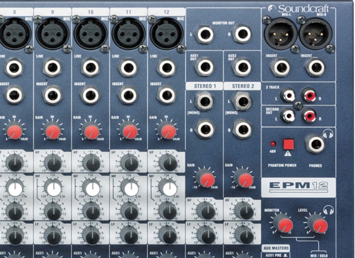Screen dimensions: 355x258
Task: Click the Stereo 2 L (mono) input jack
Action: click(x=243, y=102)
